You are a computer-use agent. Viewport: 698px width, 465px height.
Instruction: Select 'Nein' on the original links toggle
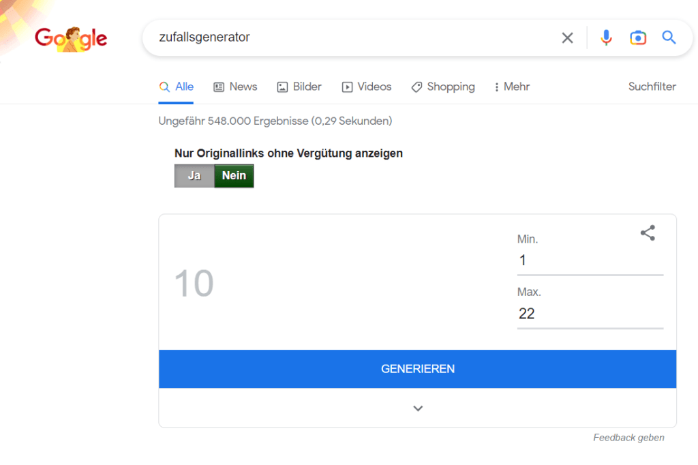click(x=234, y=175)
